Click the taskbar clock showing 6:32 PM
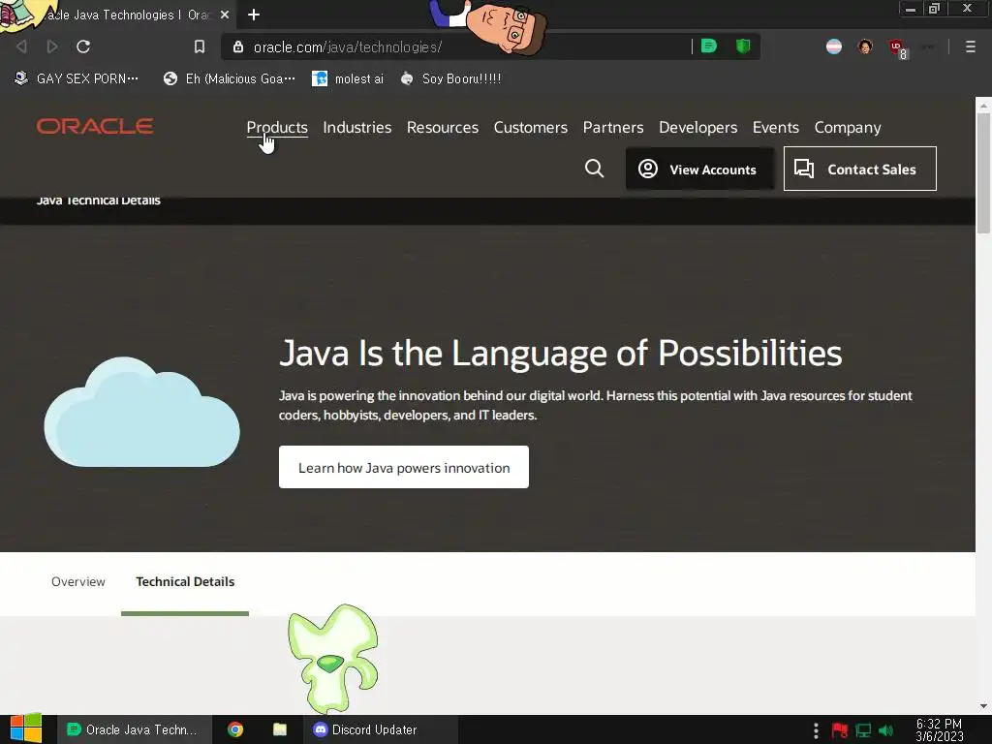992x744 pixels. (940, 730)
